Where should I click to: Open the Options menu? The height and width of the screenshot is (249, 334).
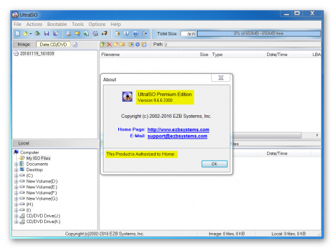97,24
